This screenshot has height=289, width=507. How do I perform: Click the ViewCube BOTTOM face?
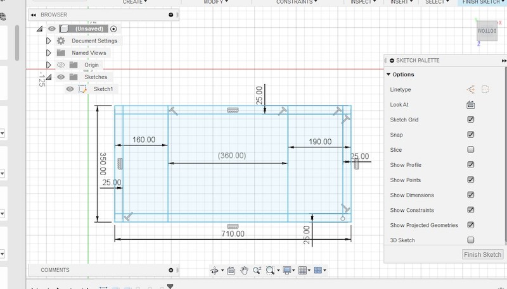(487, 31)
